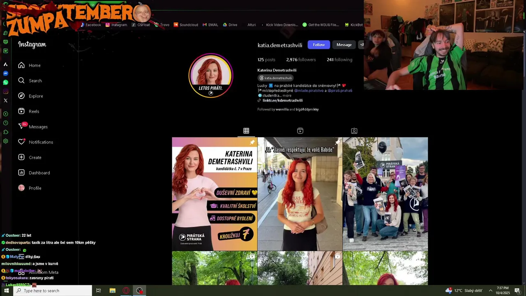526x296 pixels.
Task: Open the profile picture story
Action: coord(211,76)
